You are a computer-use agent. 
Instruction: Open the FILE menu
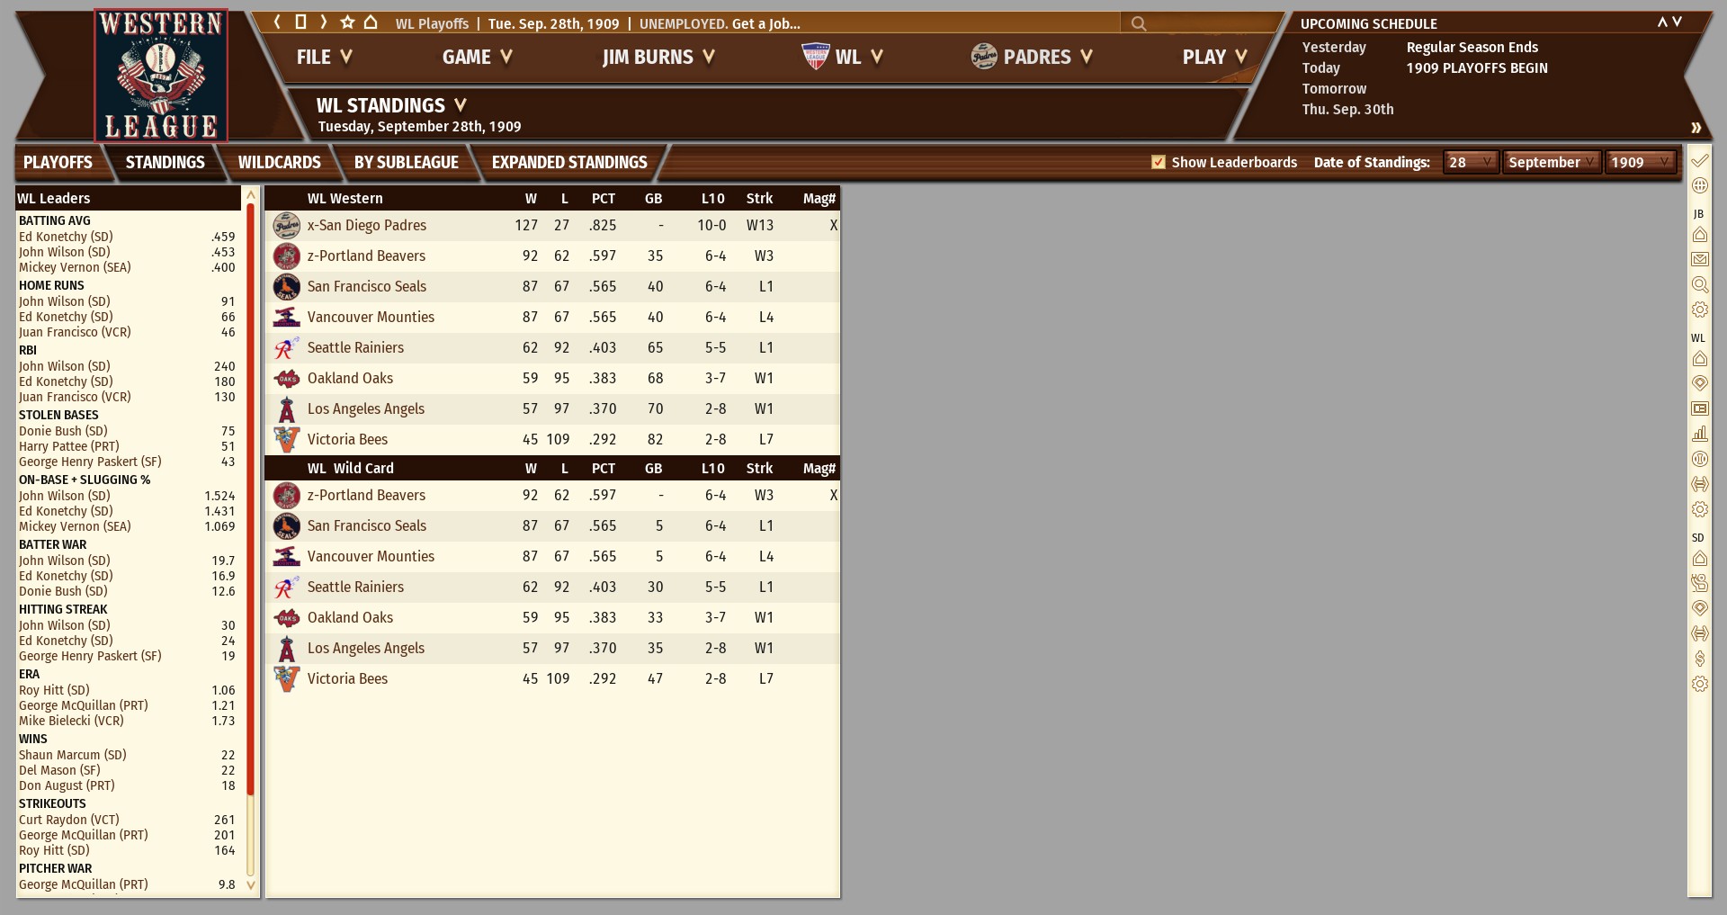325,57
